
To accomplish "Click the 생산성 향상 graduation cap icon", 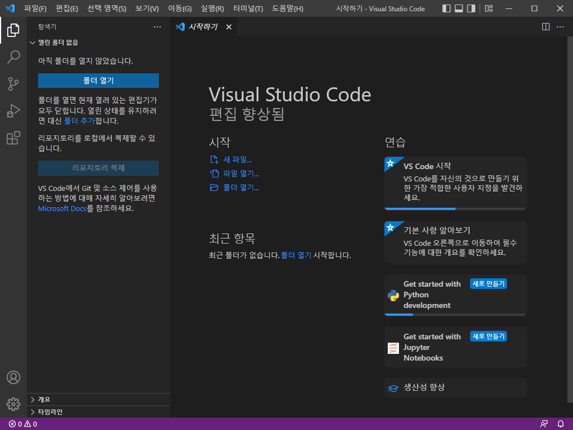I will 393,388.
